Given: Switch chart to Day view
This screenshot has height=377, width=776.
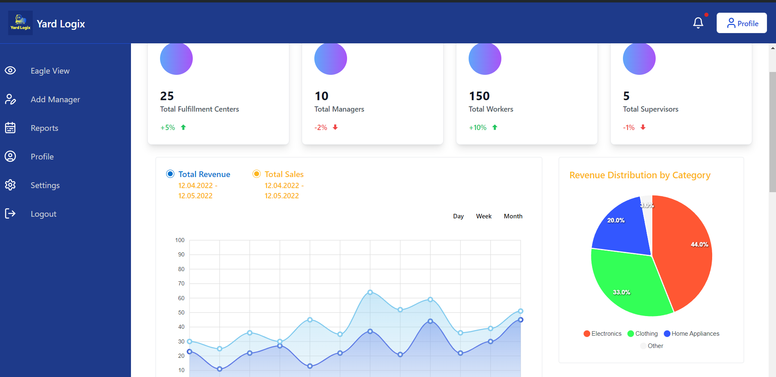Looking at the screenshot, I should pos(458,216).
